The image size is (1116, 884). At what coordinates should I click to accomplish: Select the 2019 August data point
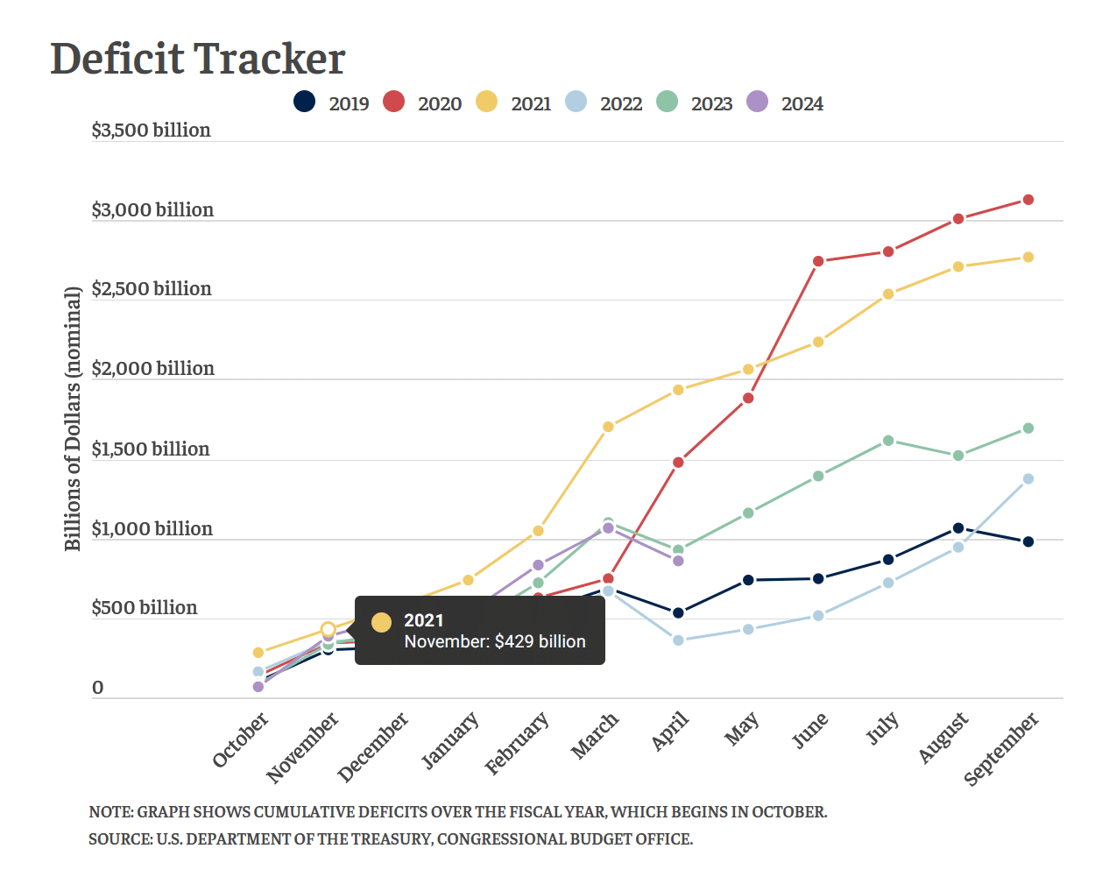coord(958,528)
